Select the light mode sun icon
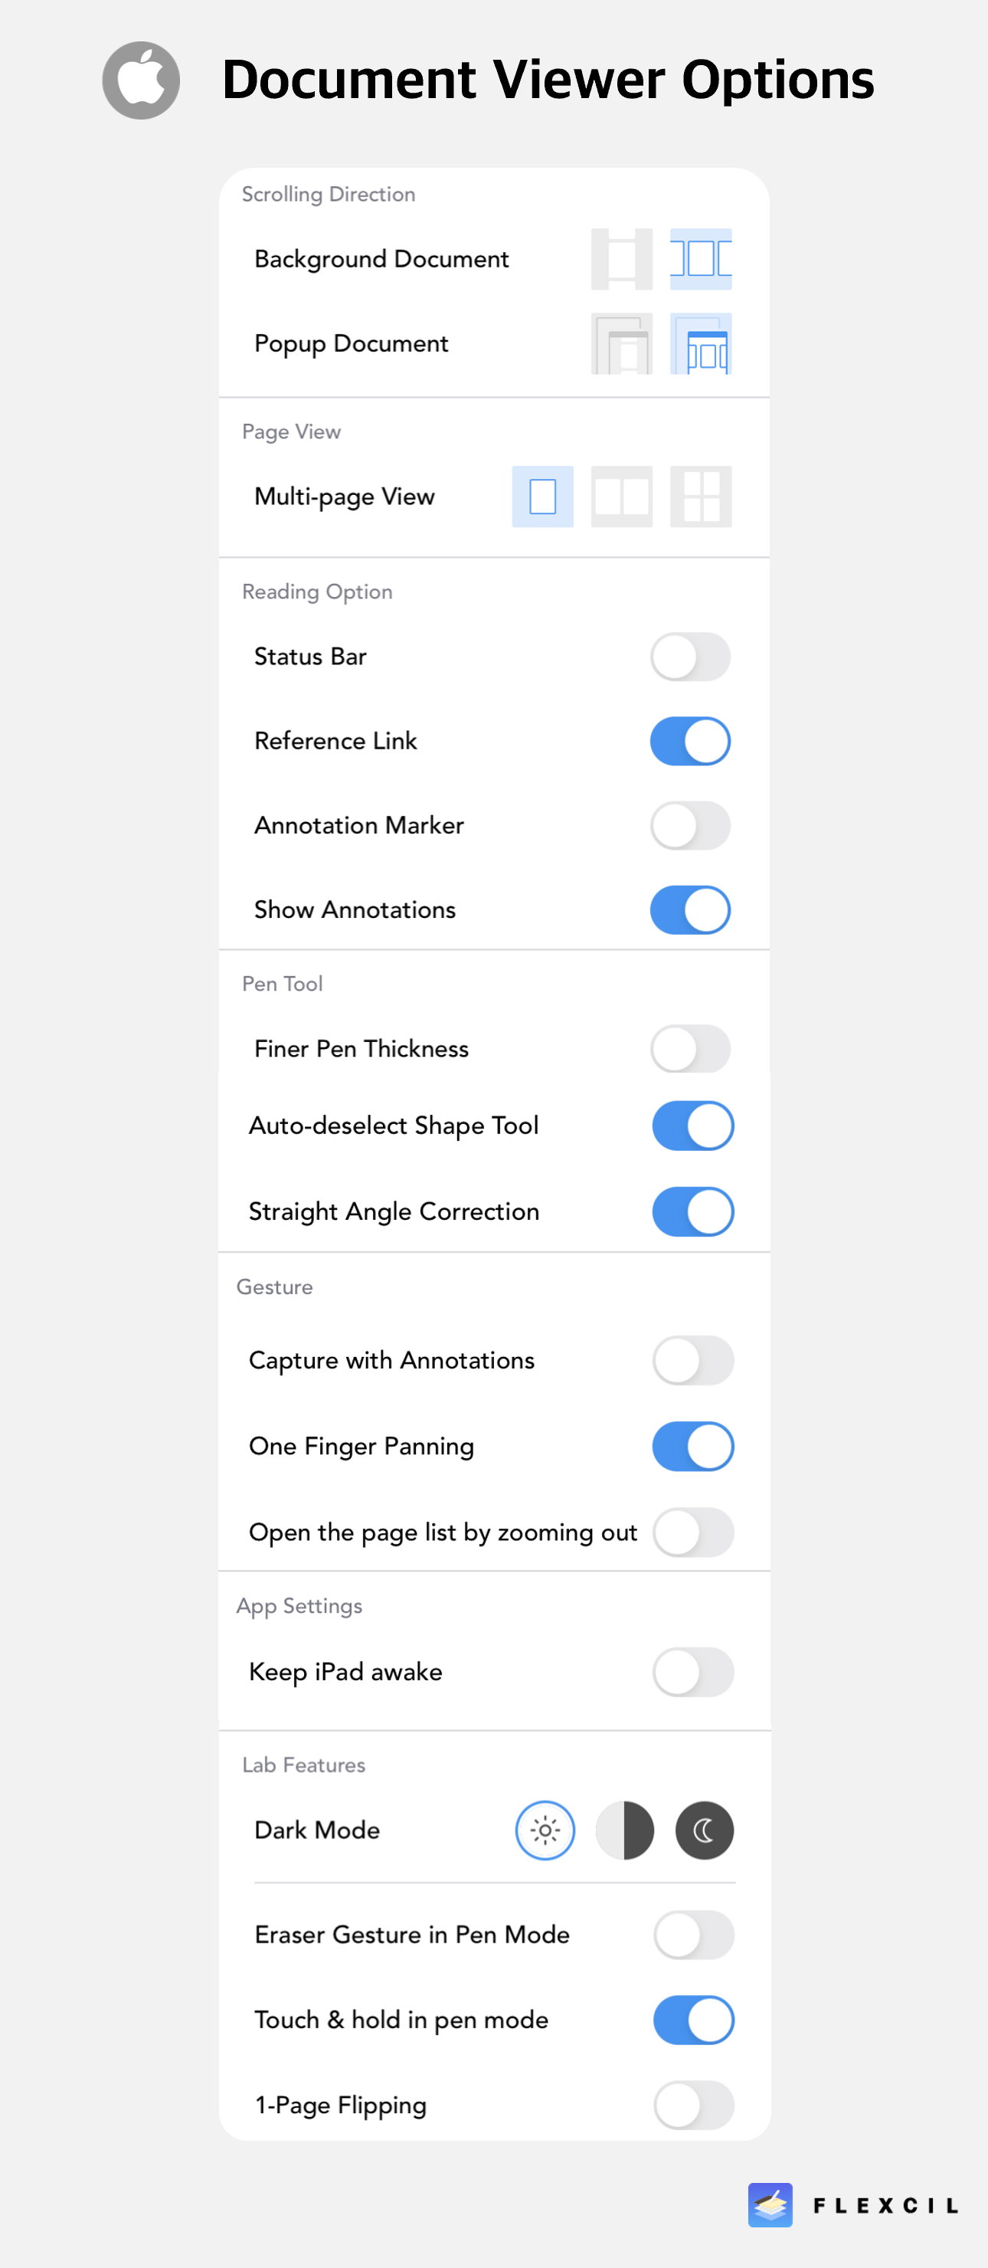Image resolution: width=988 pixels, height=2268 pixels. point(545,1830)
